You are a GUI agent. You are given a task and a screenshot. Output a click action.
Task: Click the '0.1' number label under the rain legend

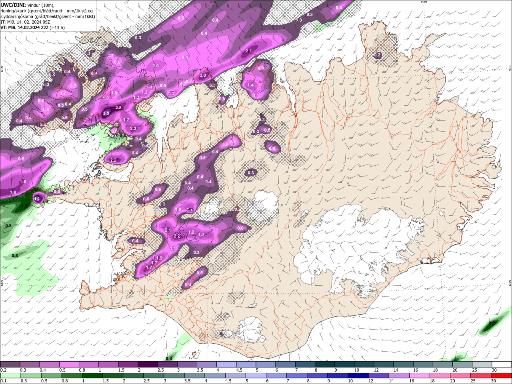(x=3, y=381)
